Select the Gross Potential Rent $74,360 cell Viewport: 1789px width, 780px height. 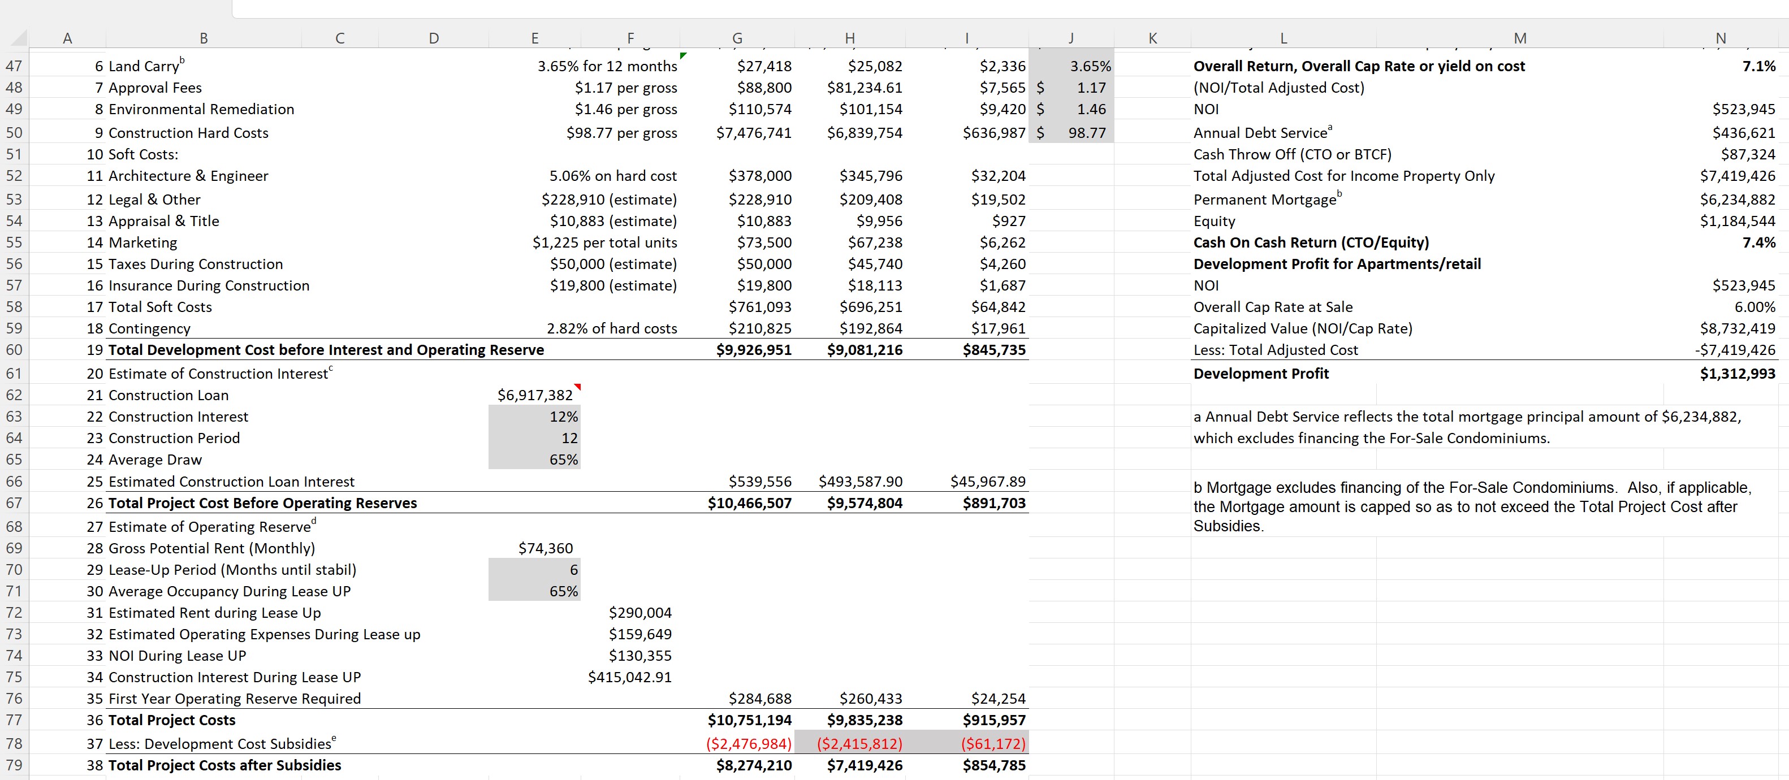coord(546,548)
